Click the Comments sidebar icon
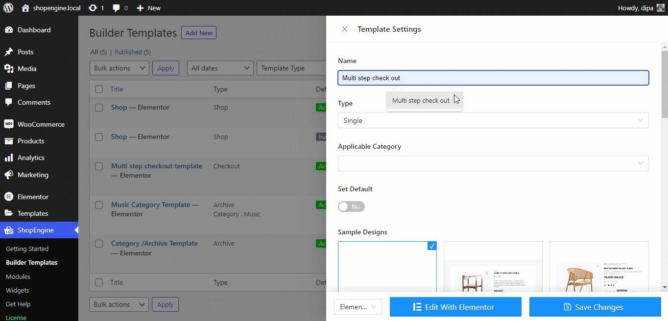The image size is (668, 321). [x=9, y=102]
